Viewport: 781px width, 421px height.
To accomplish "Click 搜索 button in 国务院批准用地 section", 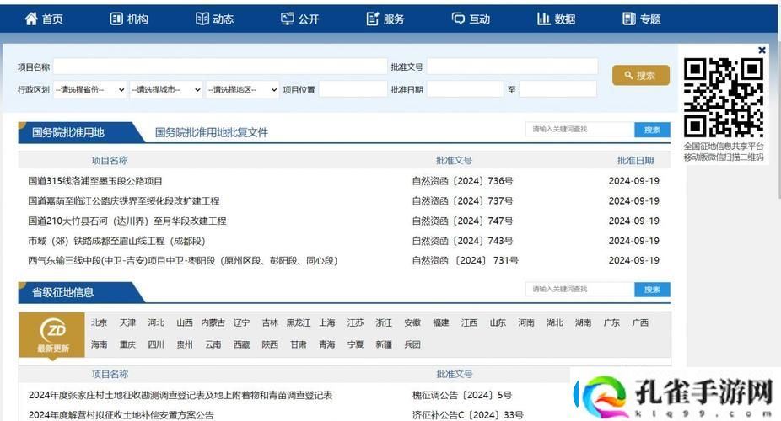I will pos(652,130).
